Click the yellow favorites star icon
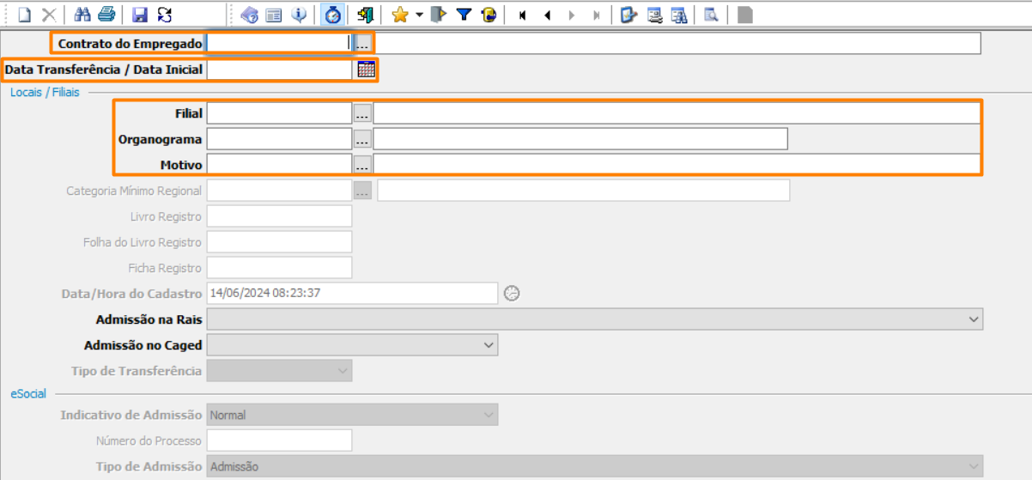 click(399, 15)
